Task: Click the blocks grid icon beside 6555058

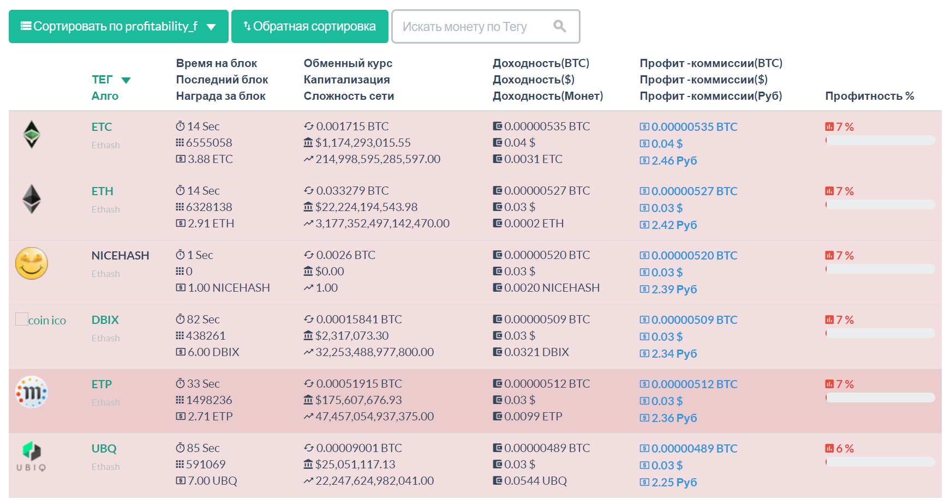Action: (180, 142)
